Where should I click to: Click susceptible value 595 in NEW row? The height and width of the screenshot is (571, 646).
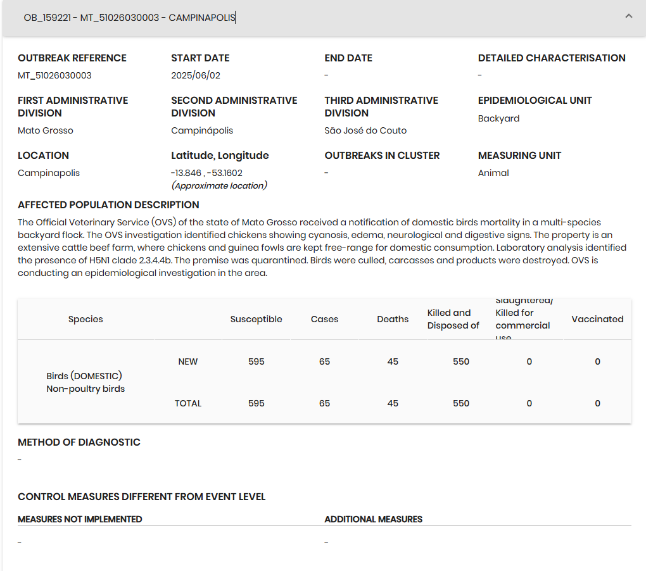256,361
